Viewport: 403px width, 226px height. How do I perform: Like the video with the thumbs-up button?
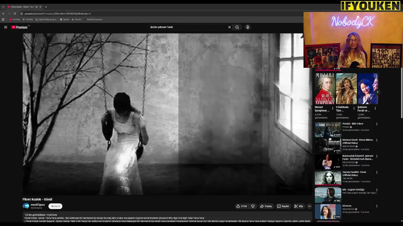[241, 206]
